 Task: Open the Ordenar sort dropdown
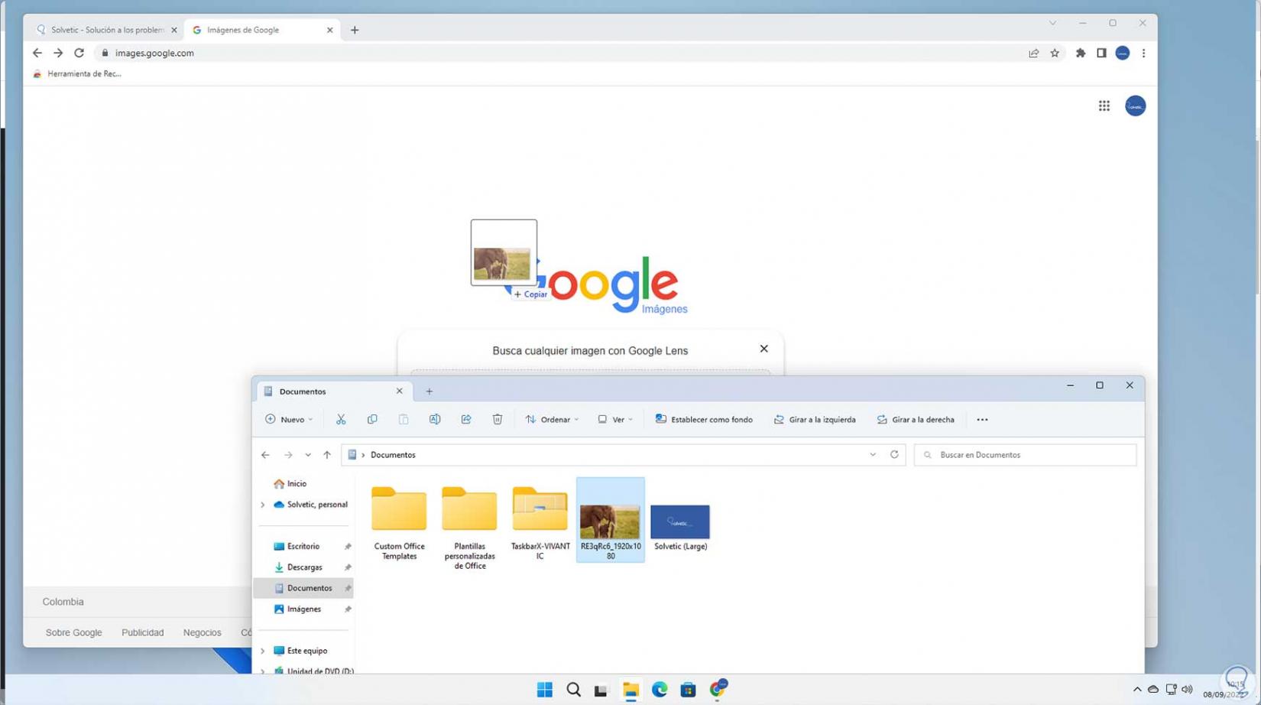[x=552, y=419]
